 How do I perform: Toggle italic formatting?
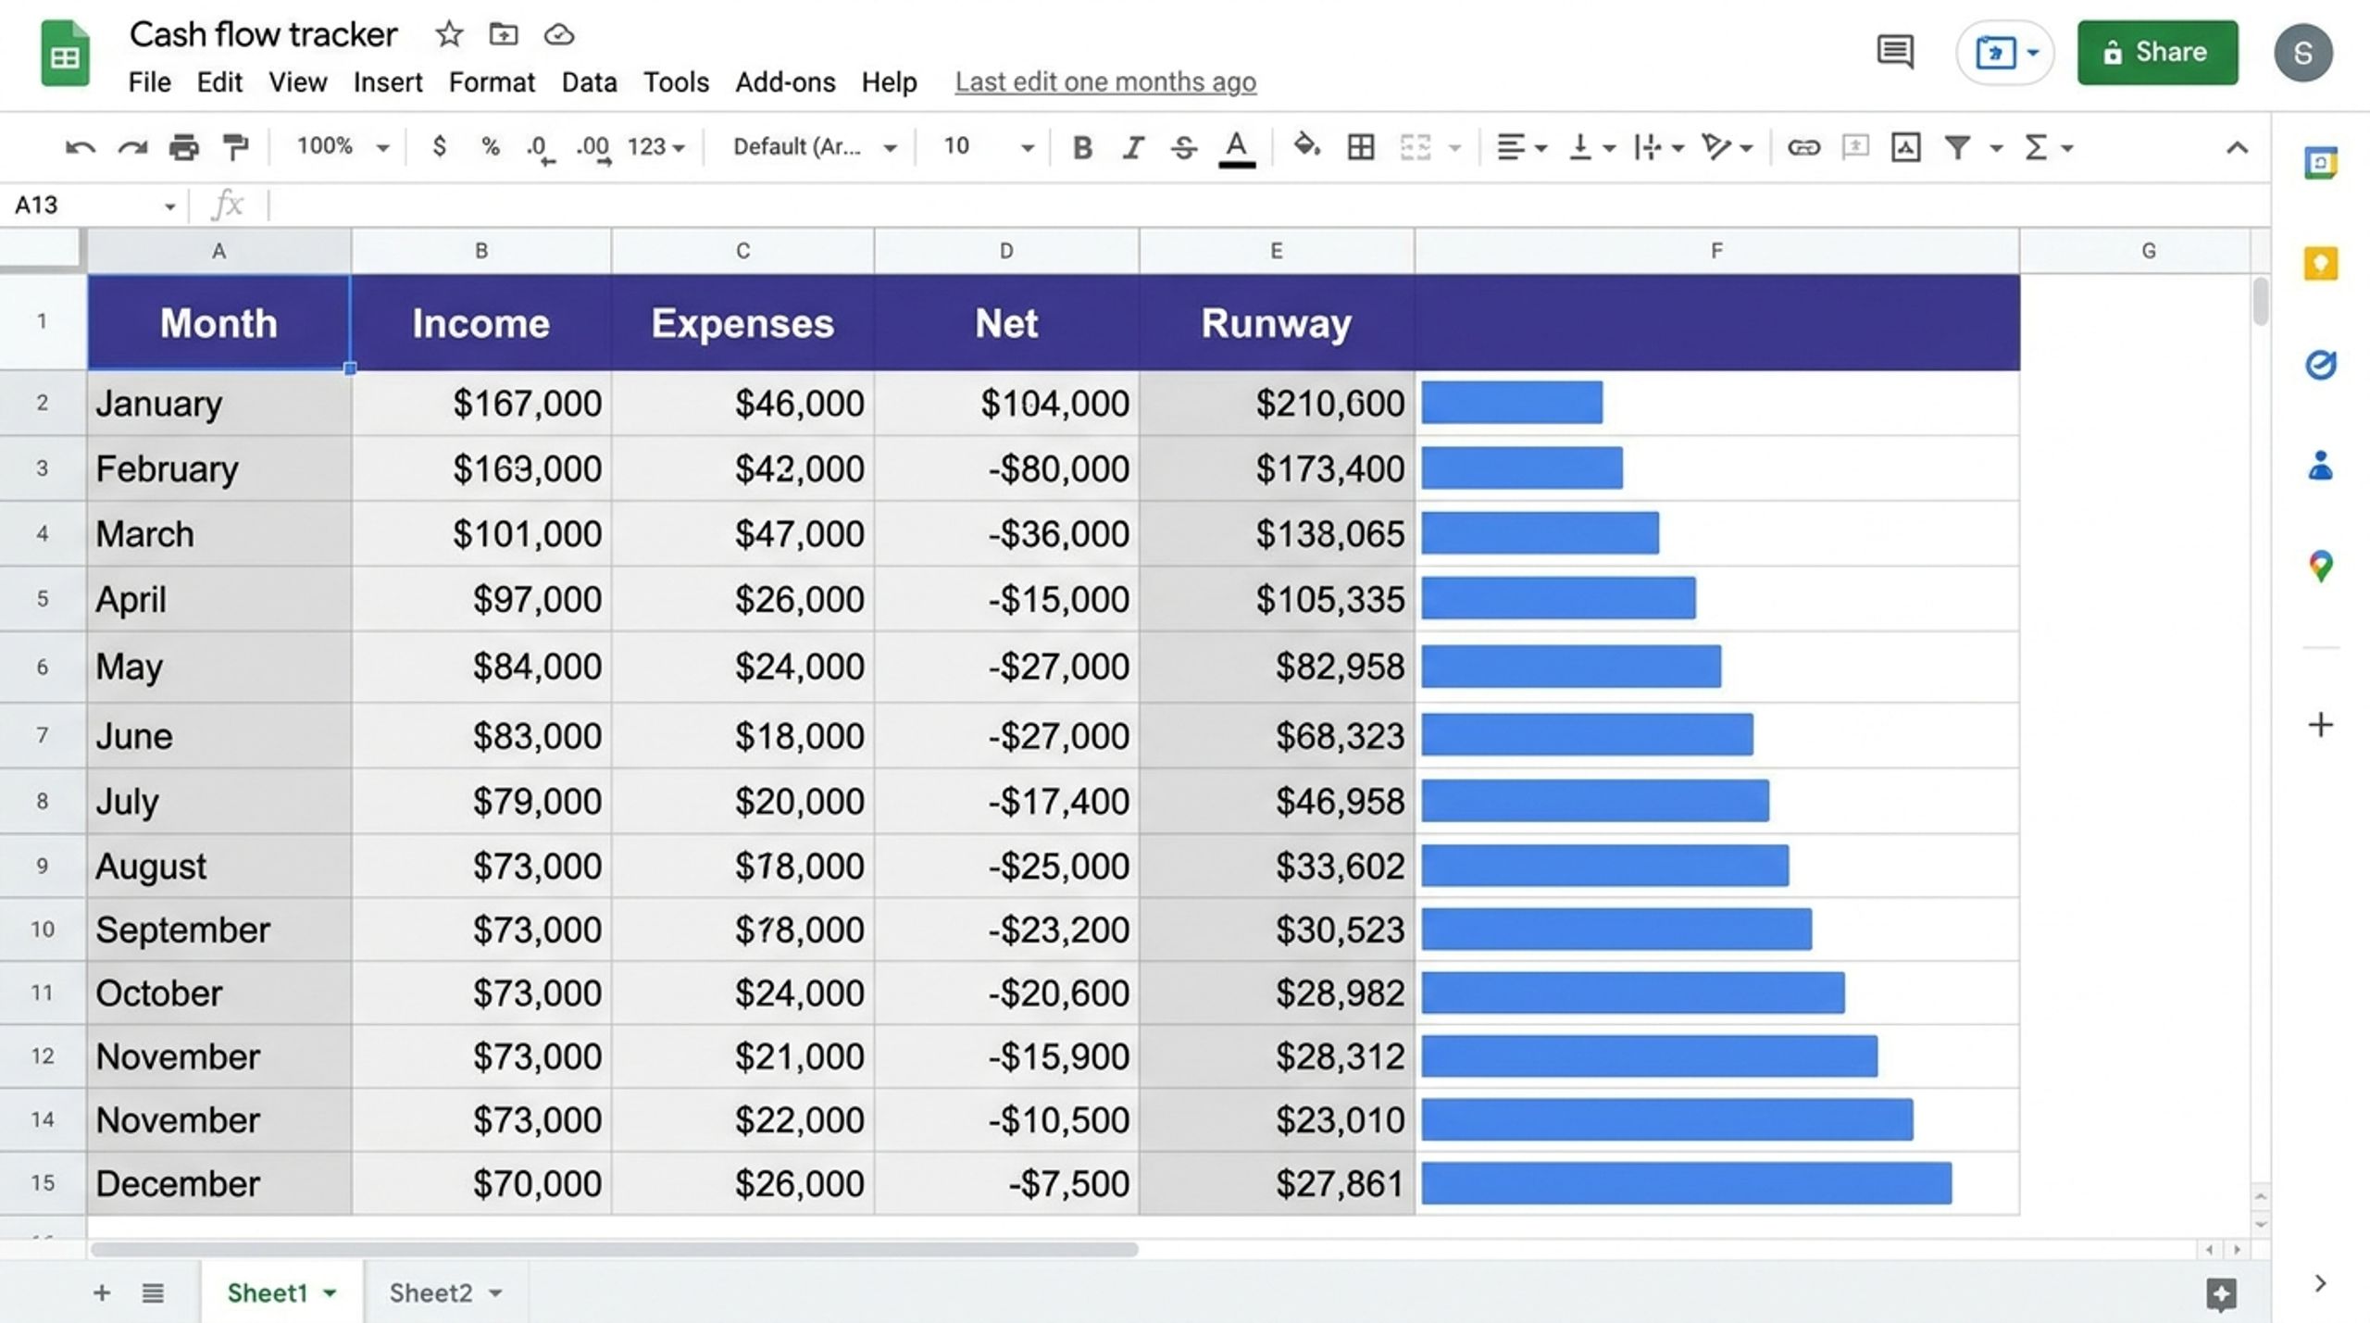click(1133, 147)
